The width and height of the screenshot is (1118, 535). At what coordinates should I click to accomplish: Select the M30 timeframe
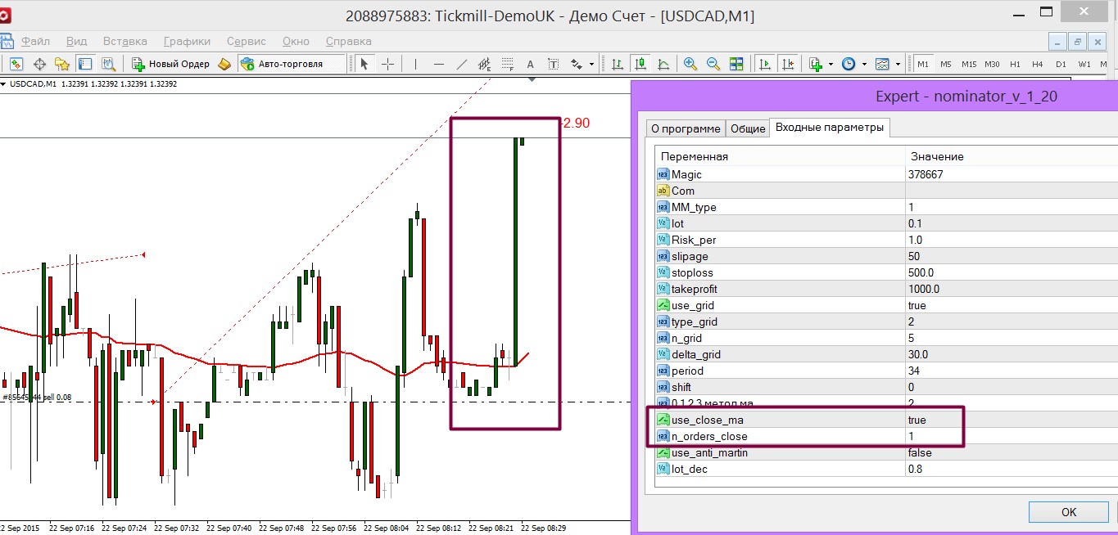992,64
